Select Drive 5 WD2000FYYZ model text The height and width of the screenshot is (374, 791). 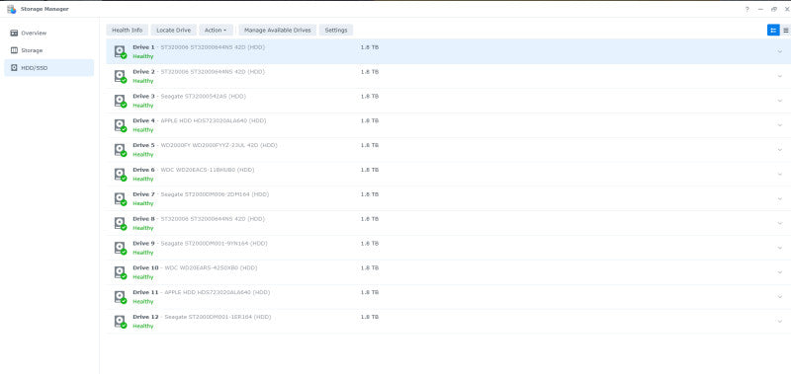tap(219, 145)
